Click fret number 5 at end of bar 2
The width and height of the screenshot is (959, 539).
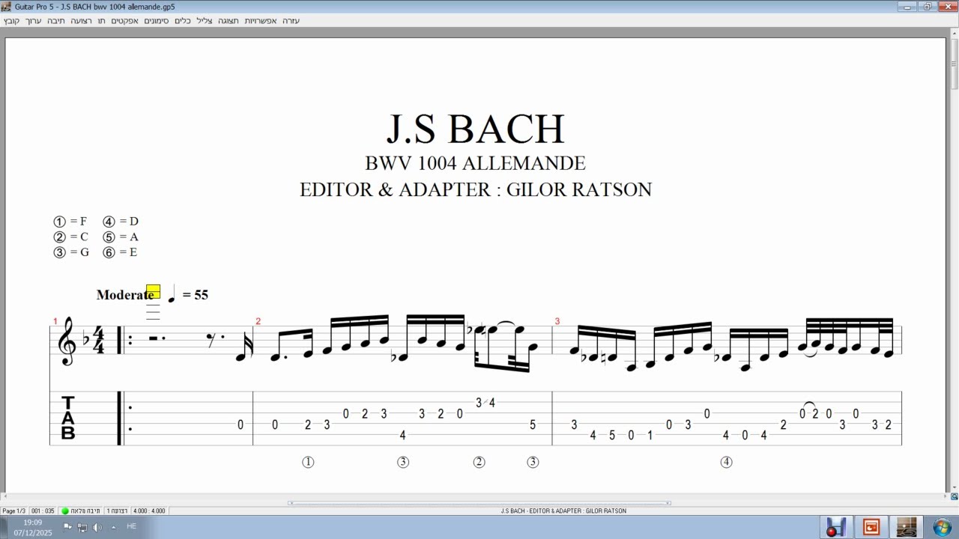tap(533, 424)
